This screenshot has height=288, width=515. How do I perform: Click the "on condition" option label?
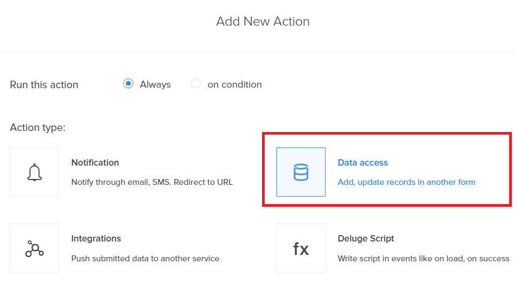point(234,84)
